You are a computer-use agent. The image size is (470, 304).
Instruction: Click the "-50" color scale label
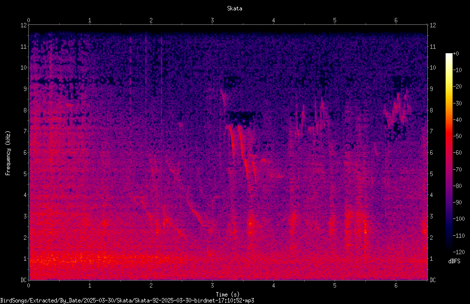(x=458, y=136)
